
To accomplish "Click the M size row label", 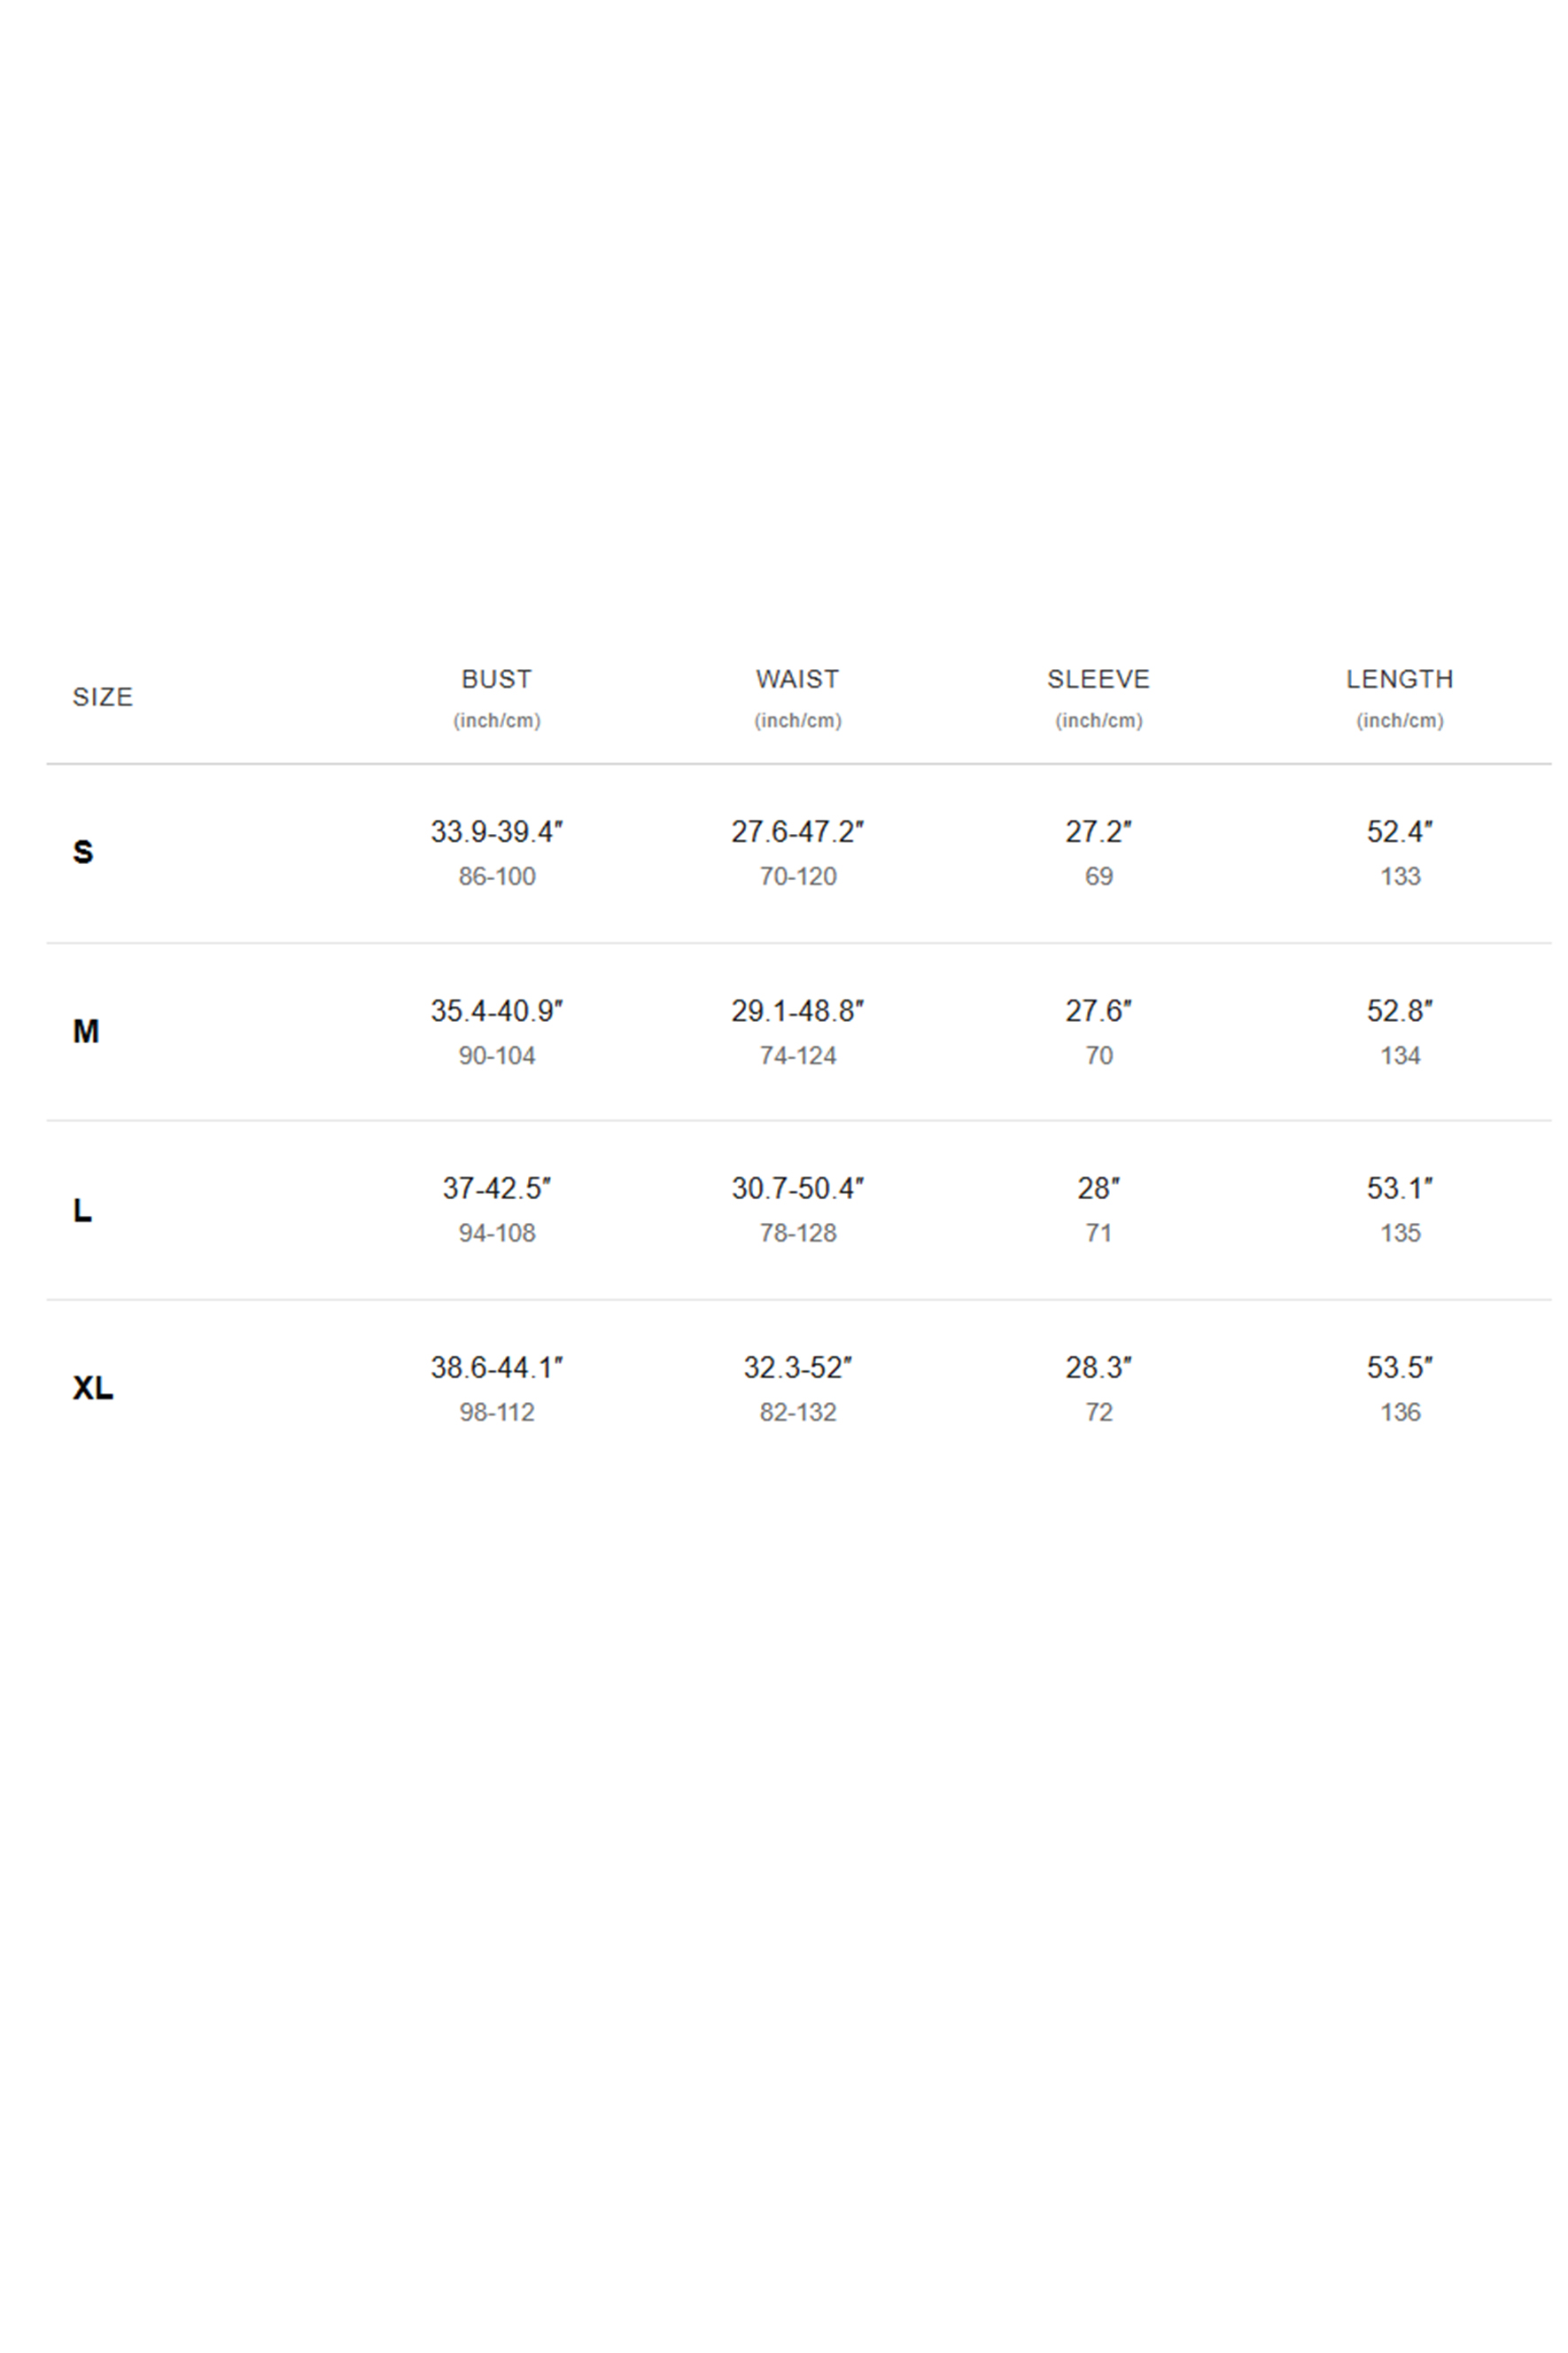I will click(86, 1032).
